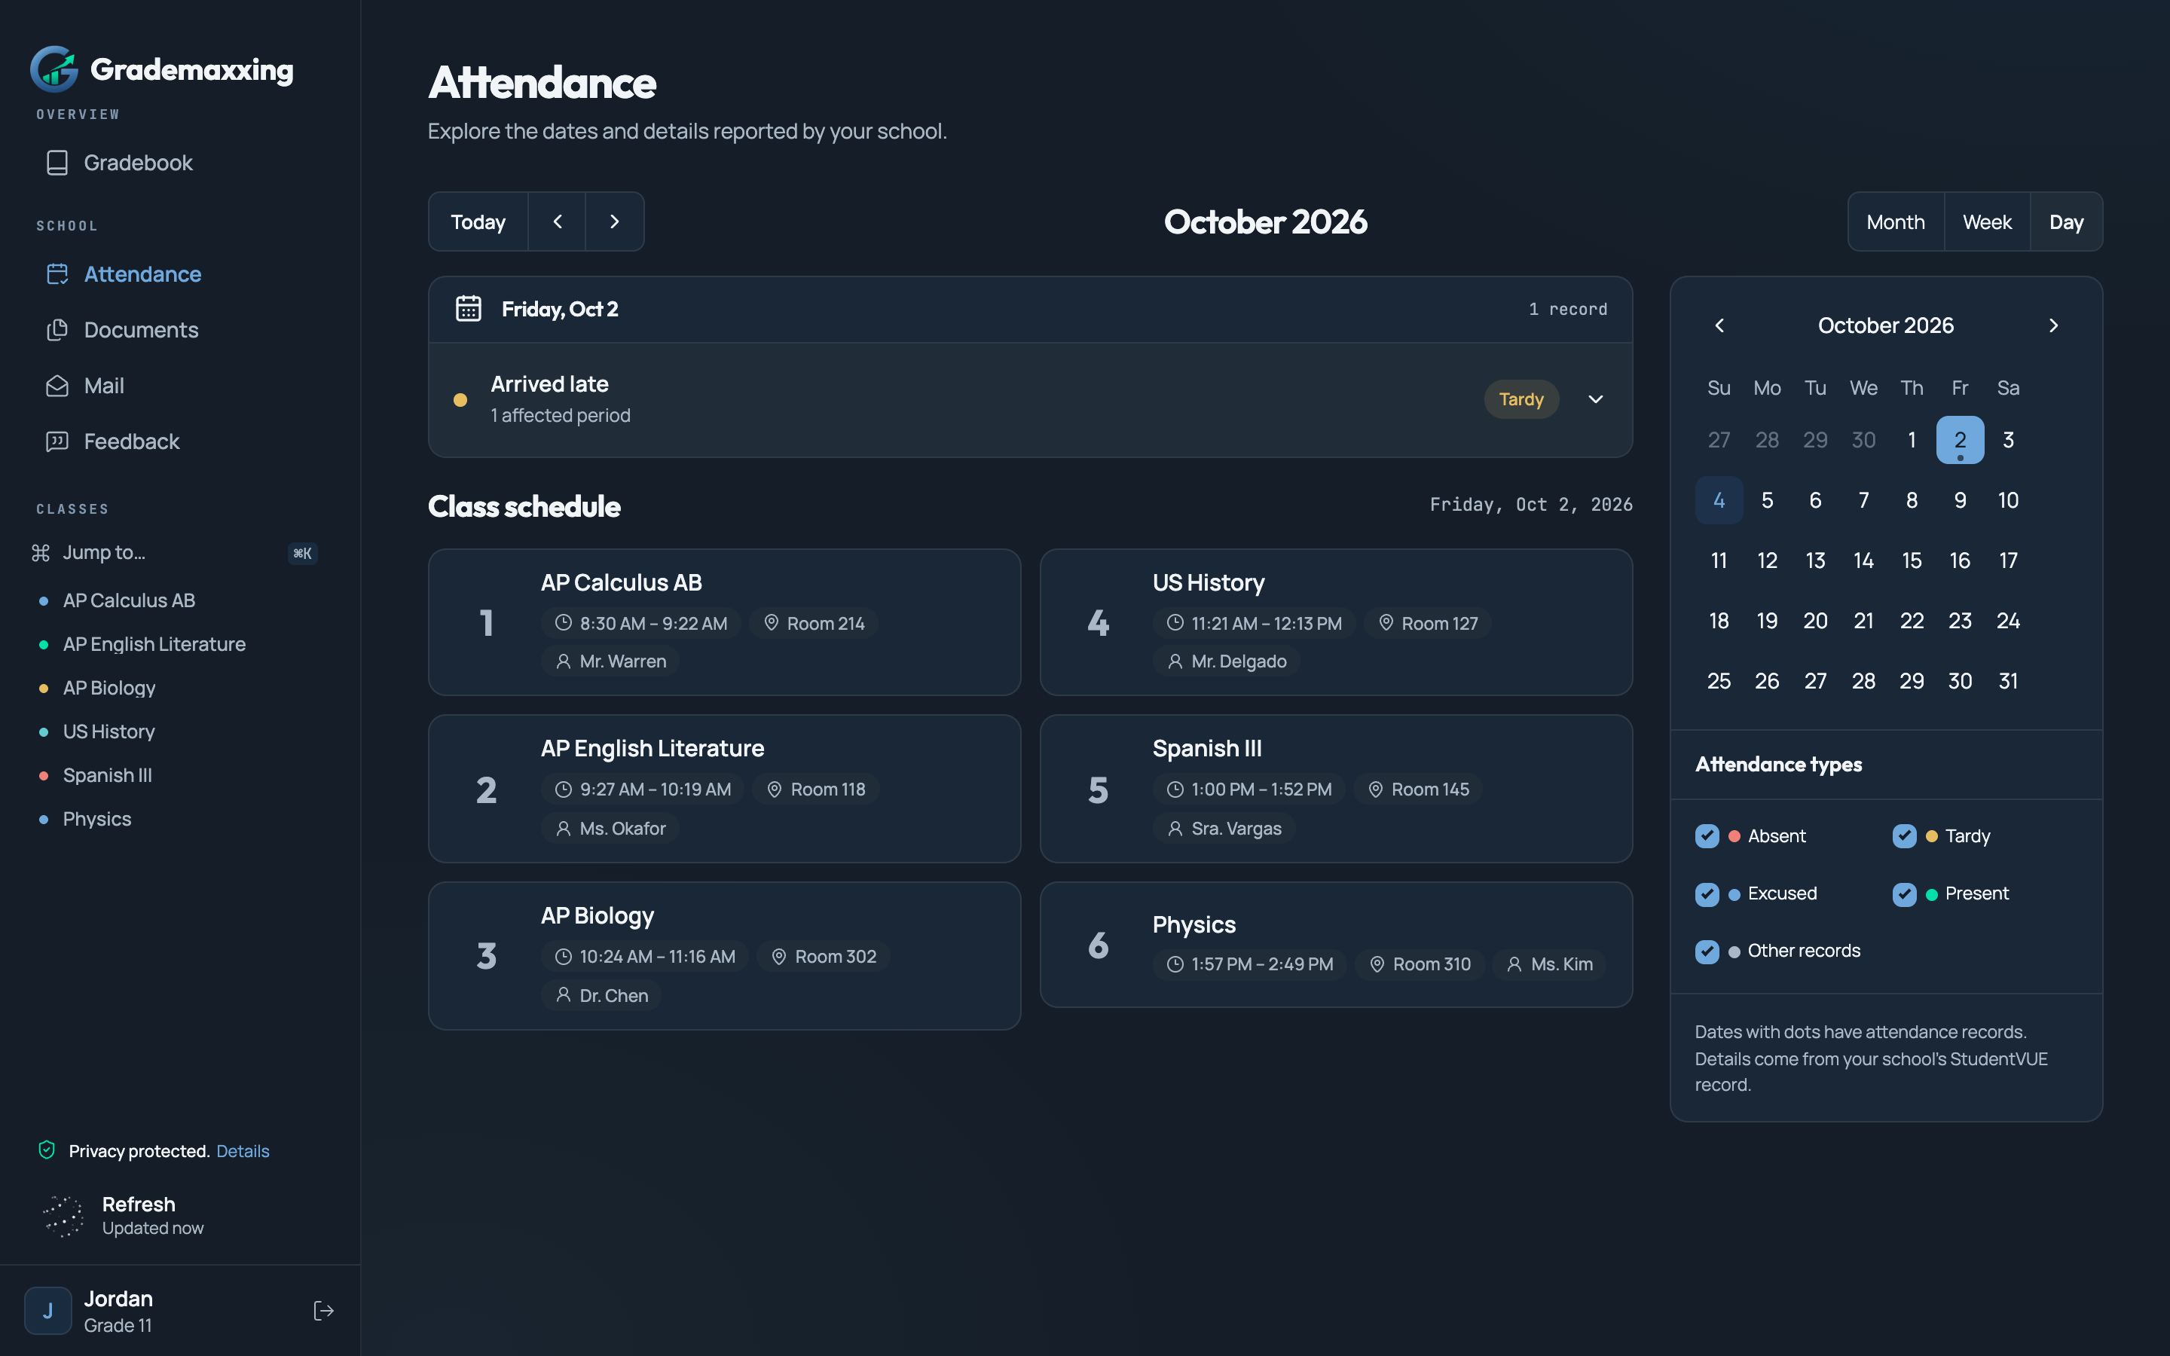
Task: Select October 2 in mini calendar
Action: (1961, 439)
